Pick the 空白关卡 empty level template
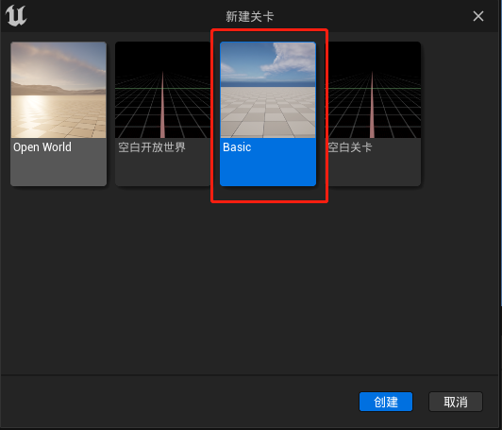The height and width of the screenshot is (430, 502). click(x=373, y=113)
